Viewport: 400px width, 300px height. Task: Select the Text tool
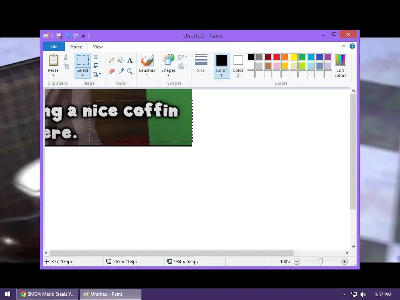130,61
